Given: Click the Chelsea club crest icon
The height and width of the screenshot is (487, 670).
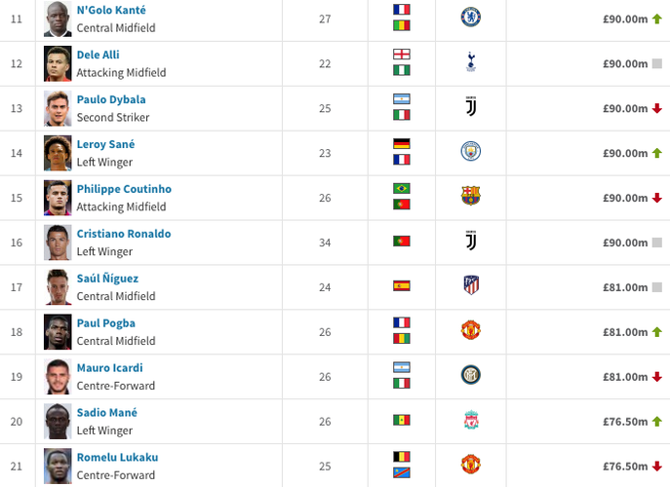Looking at the screenshot, I should click(x=471, y=18).
